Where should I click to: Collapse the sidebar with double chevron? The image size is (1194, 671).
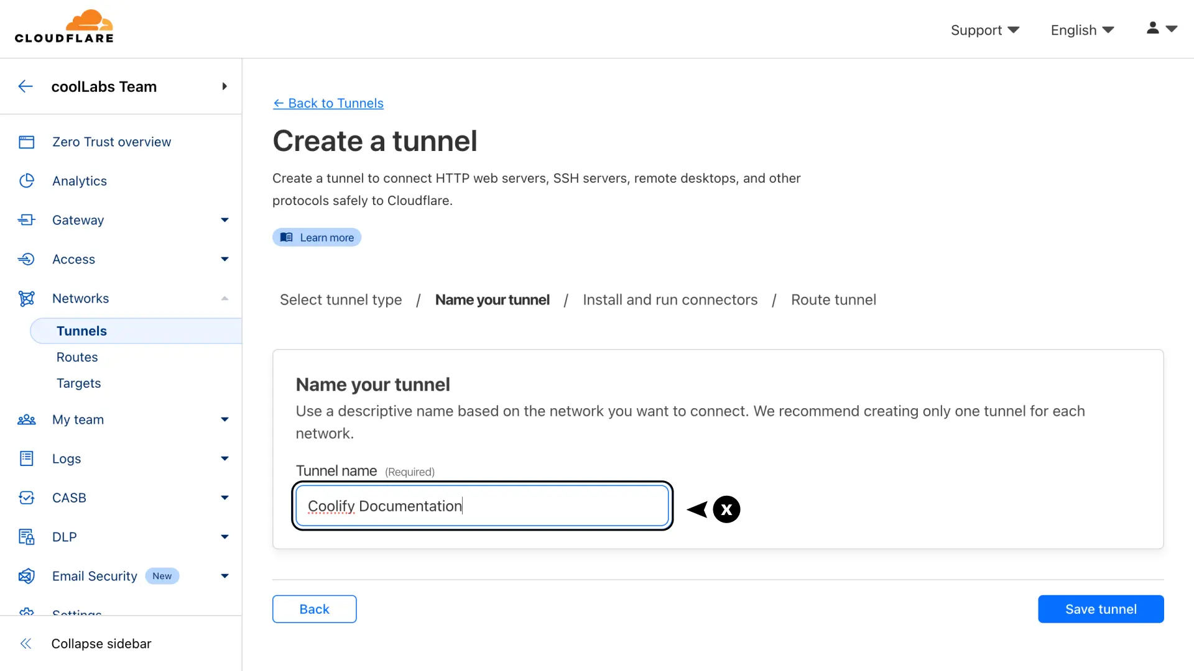point(25,644)
